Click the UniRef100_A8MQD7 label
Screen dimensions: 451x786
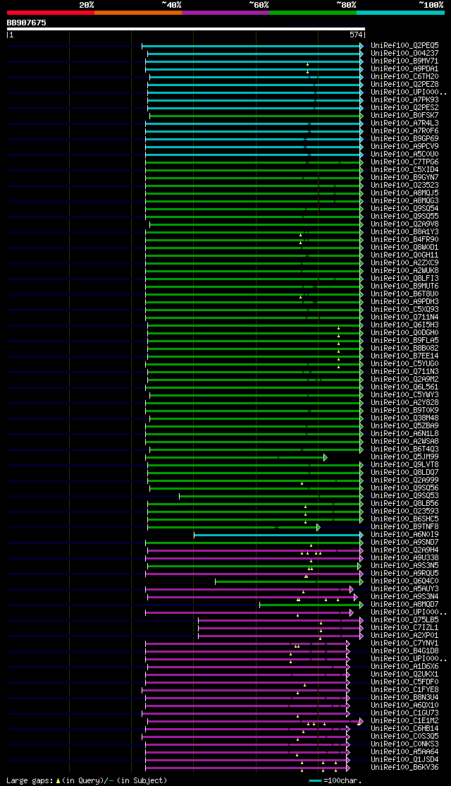pyautogui.click(x=404, y=605)
